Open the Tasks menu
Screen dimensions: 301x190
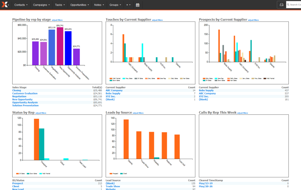pyautogui.click(x=60, y=5)
